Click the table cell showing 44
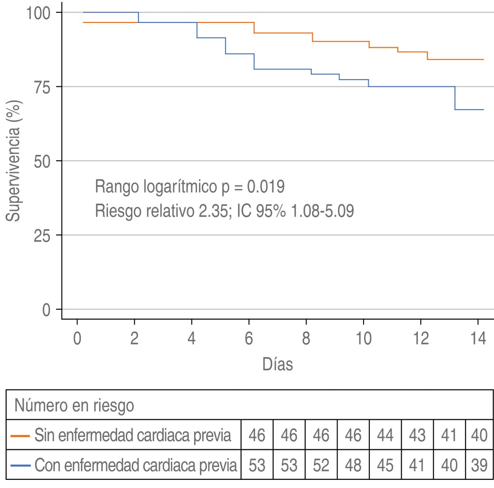The width and height of the screenshot is (494, 488). (385, 435)
